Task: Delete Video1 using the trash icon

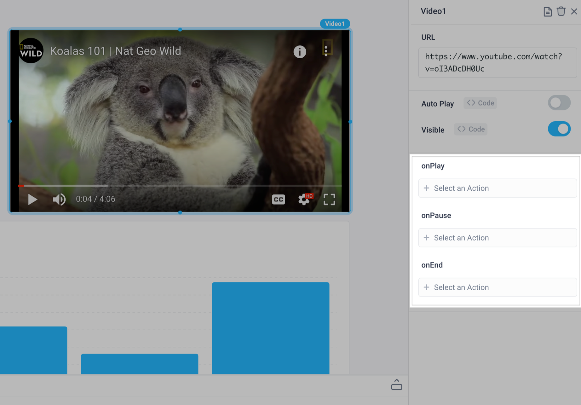Action: pyautogui.click(x=561, y=11)
